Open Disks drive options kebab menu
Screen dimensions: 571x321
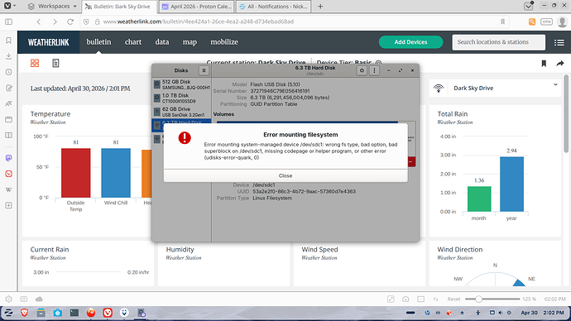[374, 70]
